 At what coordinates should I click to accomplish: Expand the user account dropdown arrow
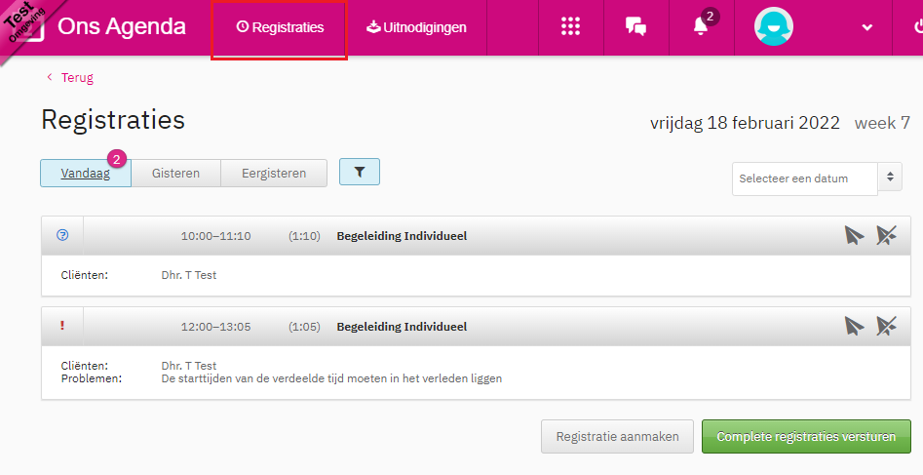tap(867, 27)
